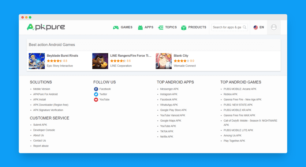Open the LINE Rangers/Fire Force title link
Viewport: 306px width, 167px height.
131,56
